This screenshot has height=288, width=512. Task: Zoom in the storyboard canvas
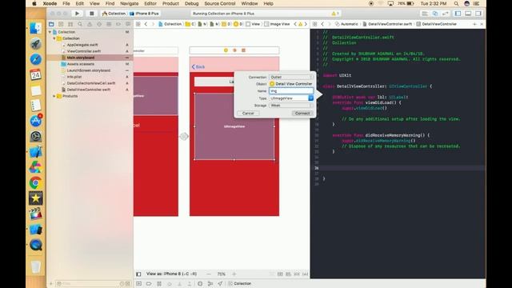[x=234, y=274]
